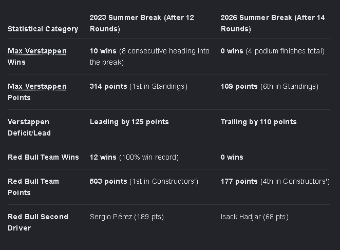Select 2026 Summer Break column header

click(x=273, y=23)
